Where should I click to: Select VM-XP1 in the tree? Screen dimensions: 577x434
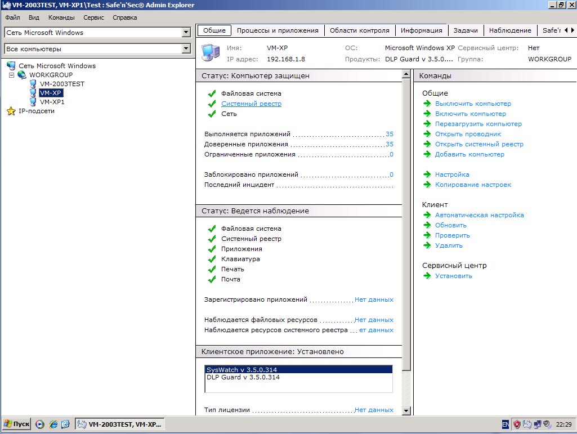coord(52,102)
